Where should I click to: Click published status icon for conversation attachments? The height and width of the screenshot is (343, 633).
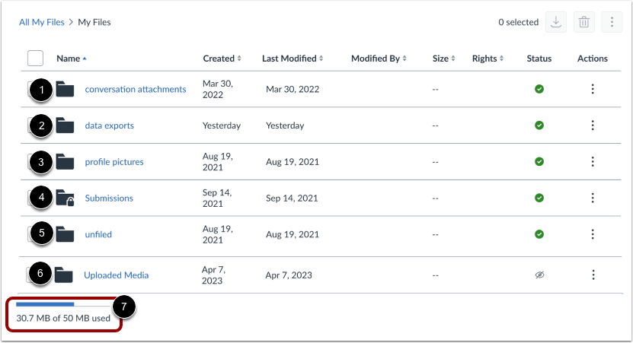539,89
